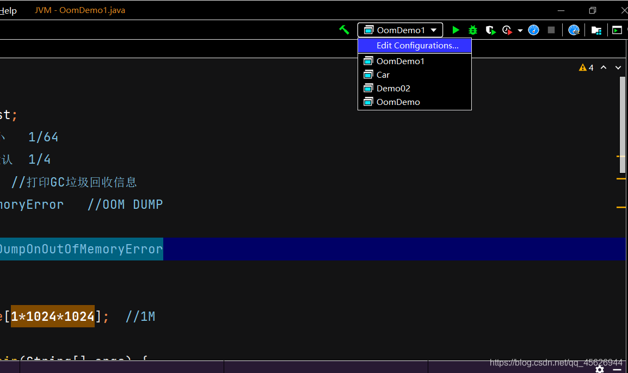Click the highlighted 1*1024*1024 expression

tap(52, 316)
